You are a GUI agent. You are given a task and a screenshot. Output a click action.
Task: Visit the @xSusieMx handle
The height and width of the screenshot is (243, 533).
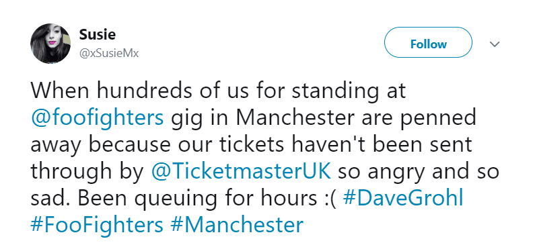109,53
